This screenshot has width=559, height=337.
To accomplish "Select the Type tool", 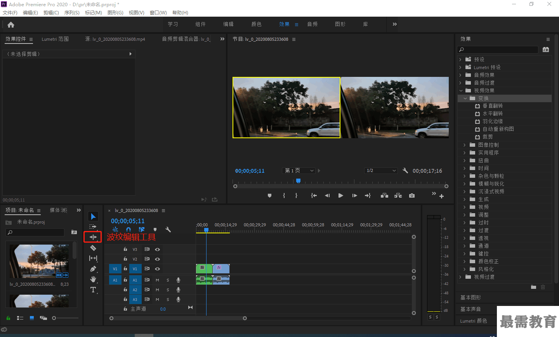I will click(93, 290).
